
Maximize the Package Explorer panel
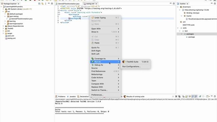coord(52,4)
